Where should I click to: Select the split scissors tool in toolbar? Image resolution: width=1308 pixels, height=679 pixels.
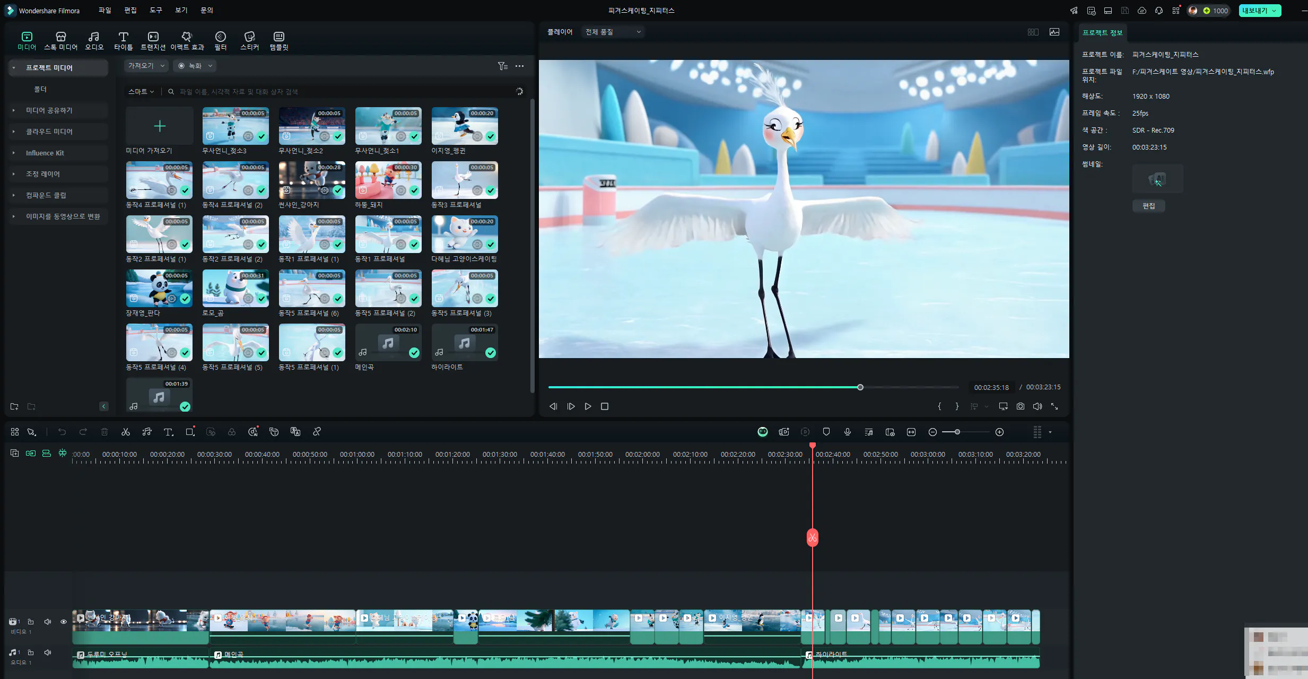pyautogui.click(x=126, y=432)
